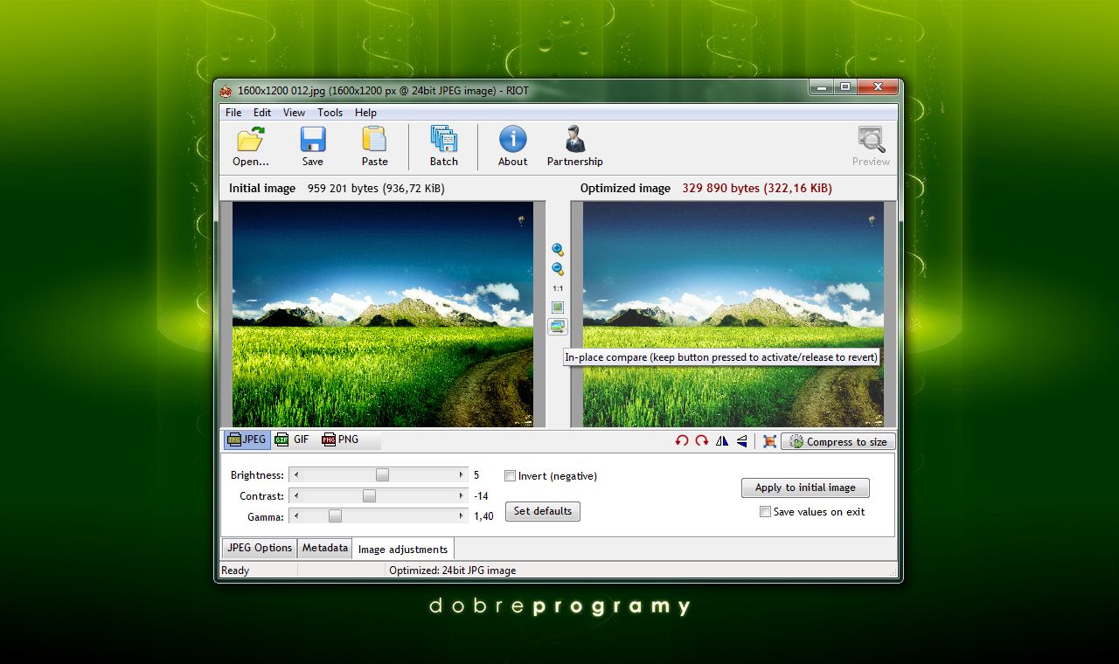Click the Compress to size button
Image resolution: width=1119 pixels, height=664 pixels.
838,442
